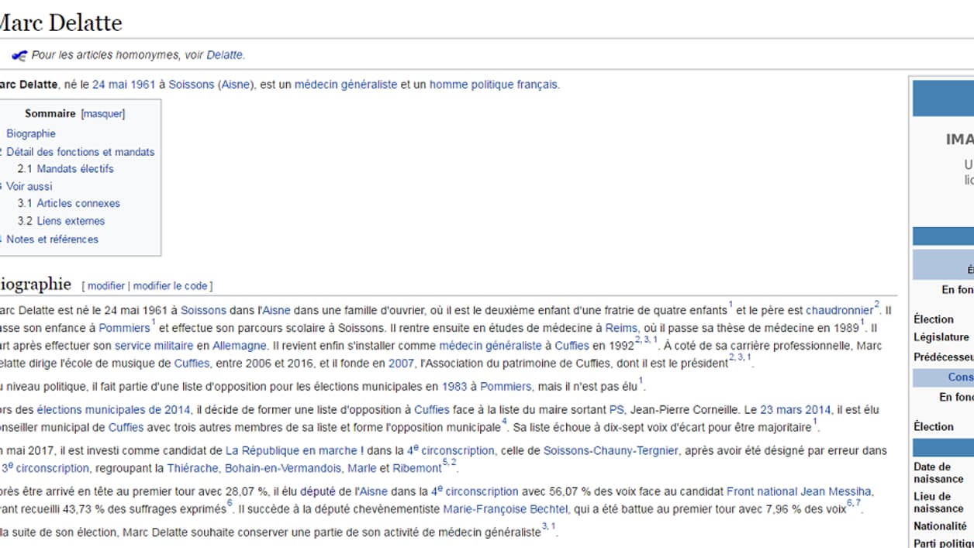Open the Delatte disambiguation link
Screen dimensions: 974x548
click(x=224, y=55)
